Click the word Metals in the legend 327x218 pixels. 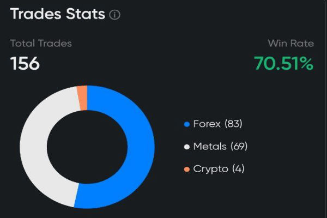click(x=210, y=146)
